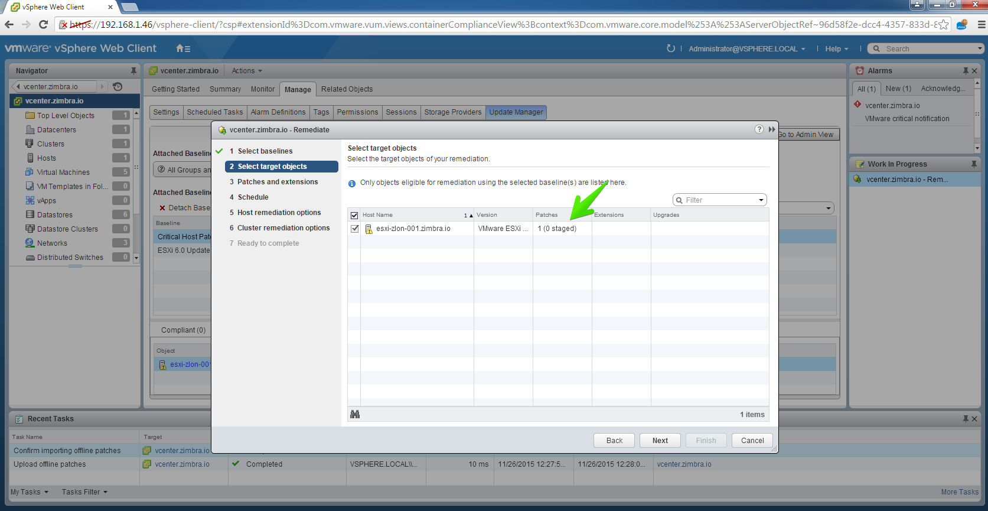The height and width of the screenshot is (511, 988).
Task: Uncheck the esxi-zlon-001.zimbra.io host checkbox
Action: (354, 229)
